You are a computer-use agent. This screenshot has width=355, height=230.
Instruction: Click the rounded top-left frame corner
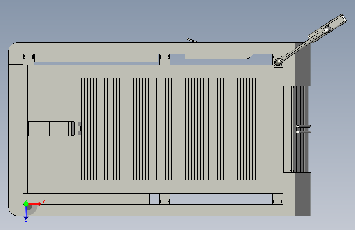coord(16,54)
